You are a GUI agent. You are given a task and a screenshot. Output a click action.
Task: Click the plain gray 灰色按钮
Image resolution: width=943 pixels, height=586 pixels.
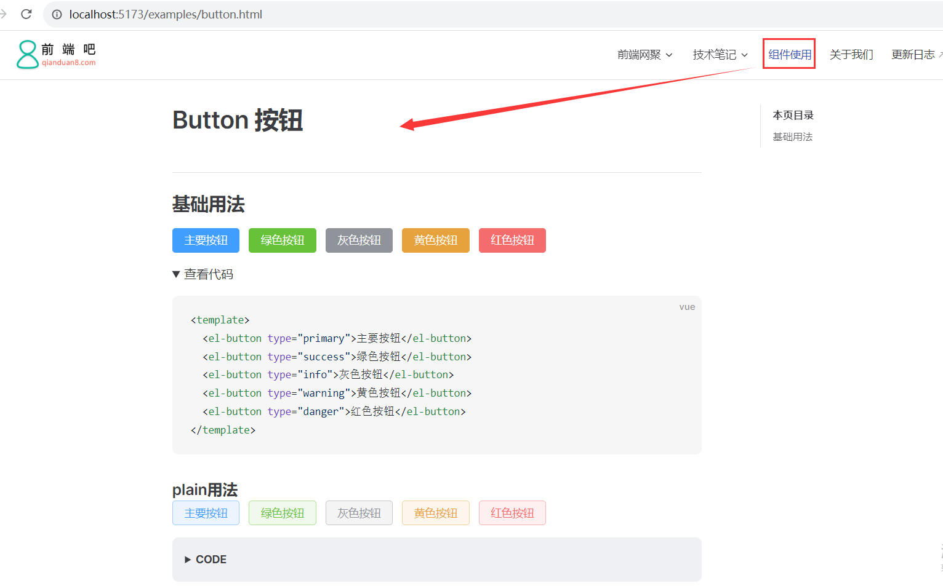[359, 513]
